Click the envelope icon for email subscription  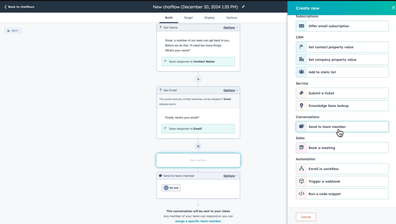coord(301,26)
